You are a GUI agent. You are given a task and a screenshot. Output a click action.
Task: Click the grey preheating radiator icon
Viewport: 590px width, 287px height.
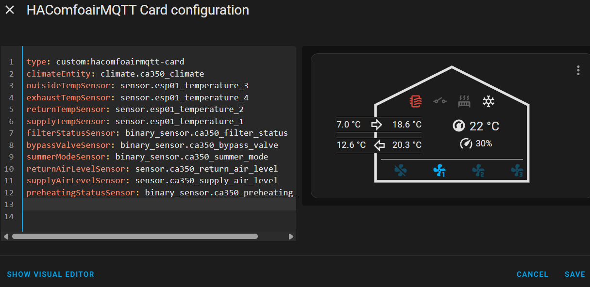(464, 101)
